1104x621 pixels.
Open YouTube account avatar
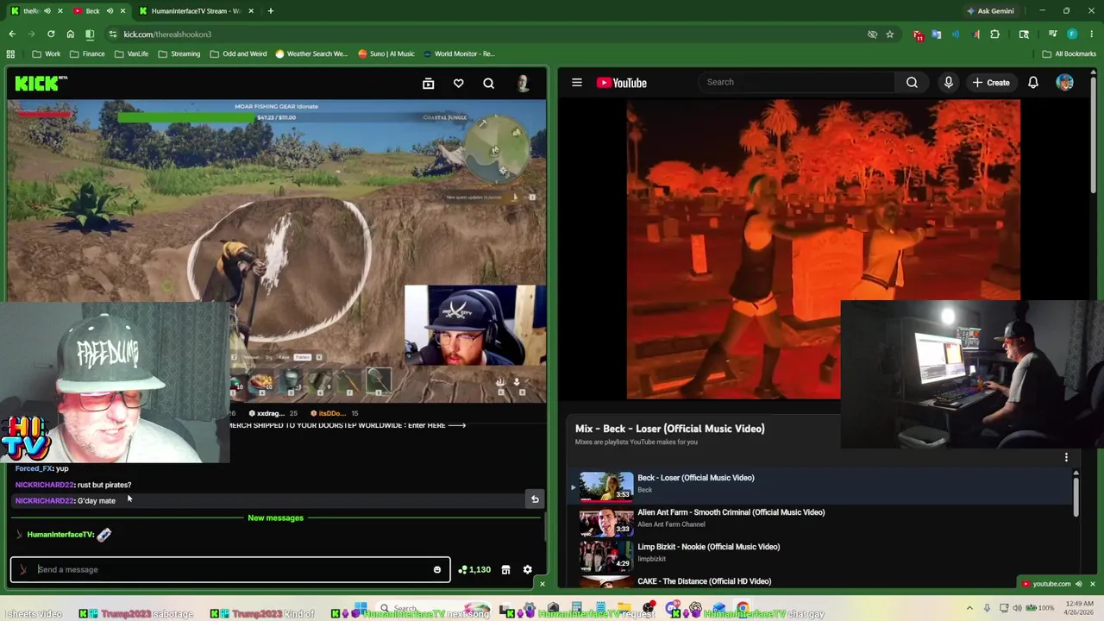pos(1065,83)
